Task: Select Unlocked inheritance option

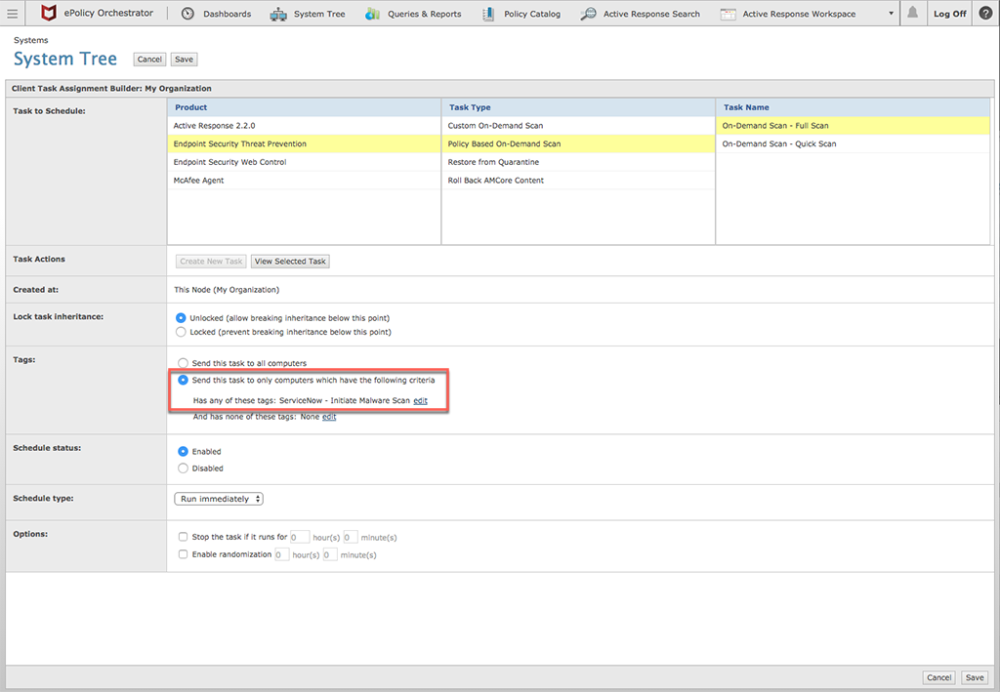Action: point(181,318)
